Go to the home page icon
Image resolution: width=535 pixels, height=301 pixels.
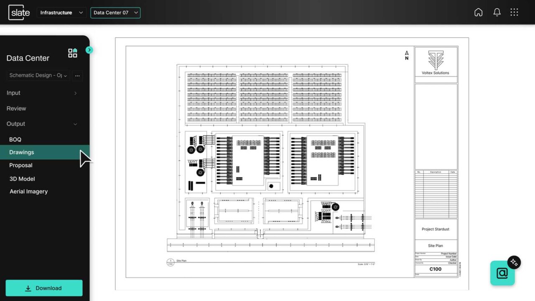[478, 13]
